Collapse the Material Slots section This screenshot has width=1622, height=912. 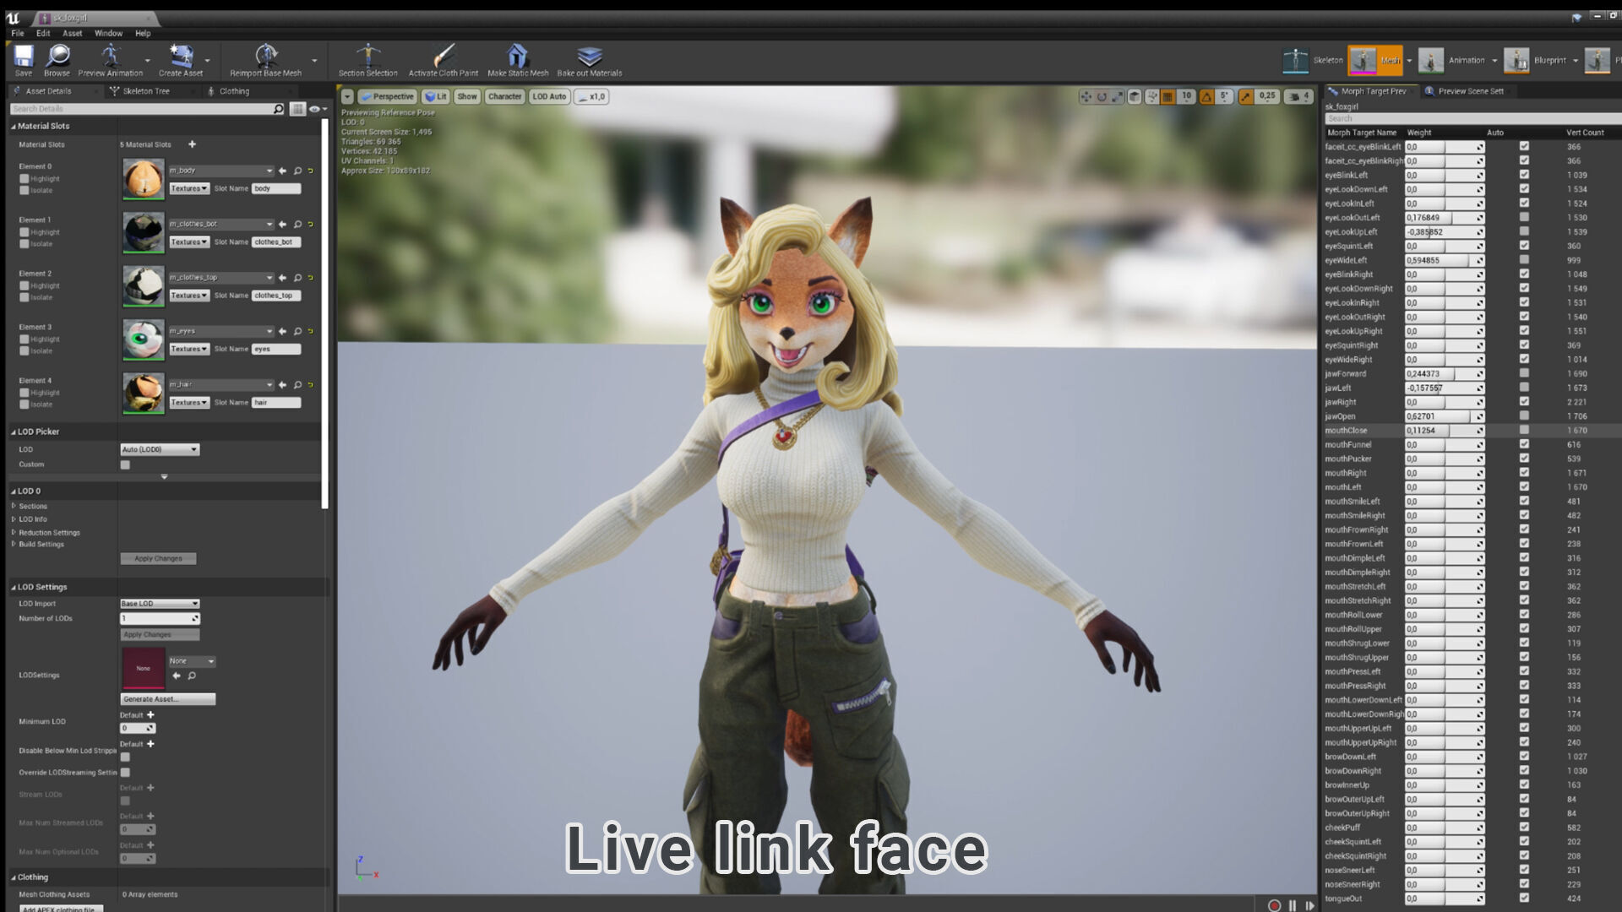(x=14, y=126)
